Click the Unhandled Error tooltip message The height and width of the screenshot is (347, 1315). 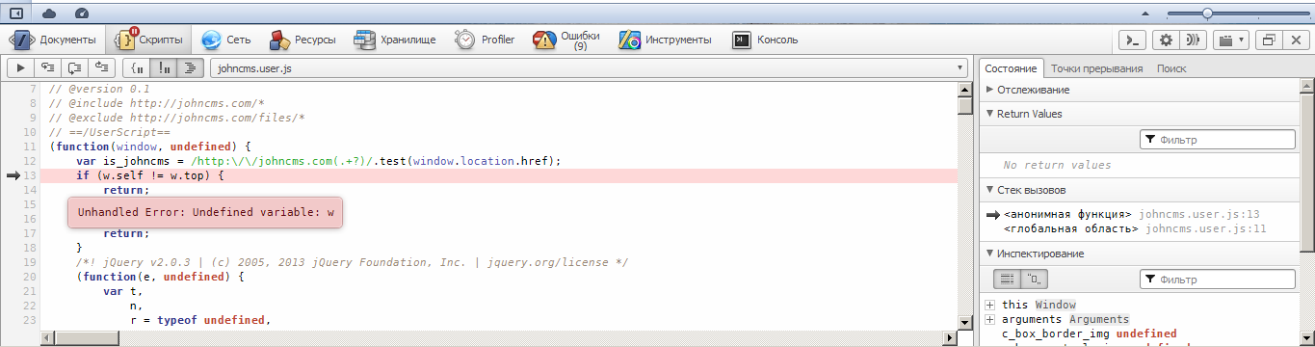(x=205, y=212)
